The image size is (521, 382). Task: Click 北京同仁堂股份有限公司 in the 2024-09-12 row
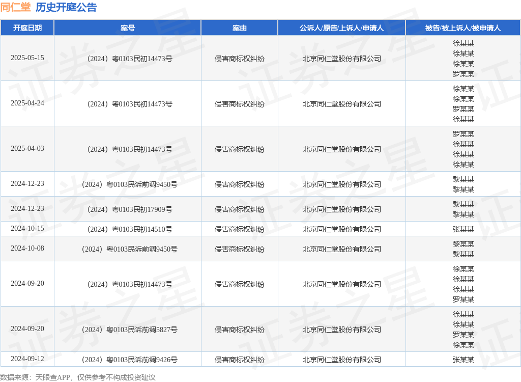[341, 360]
